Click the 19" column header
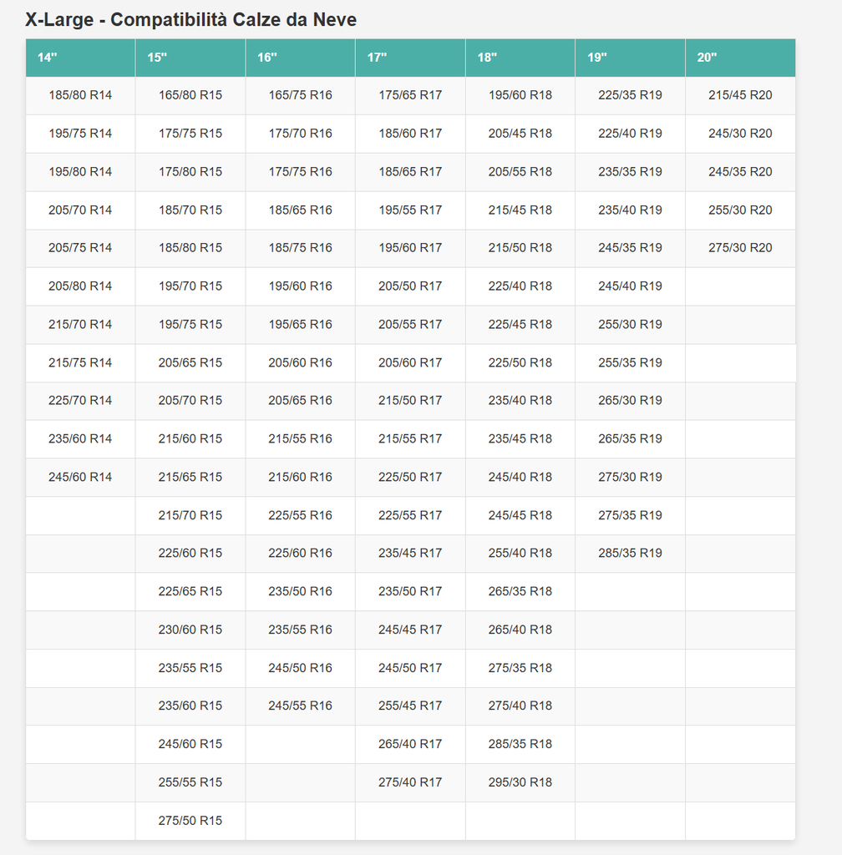 tap(596, 58)
